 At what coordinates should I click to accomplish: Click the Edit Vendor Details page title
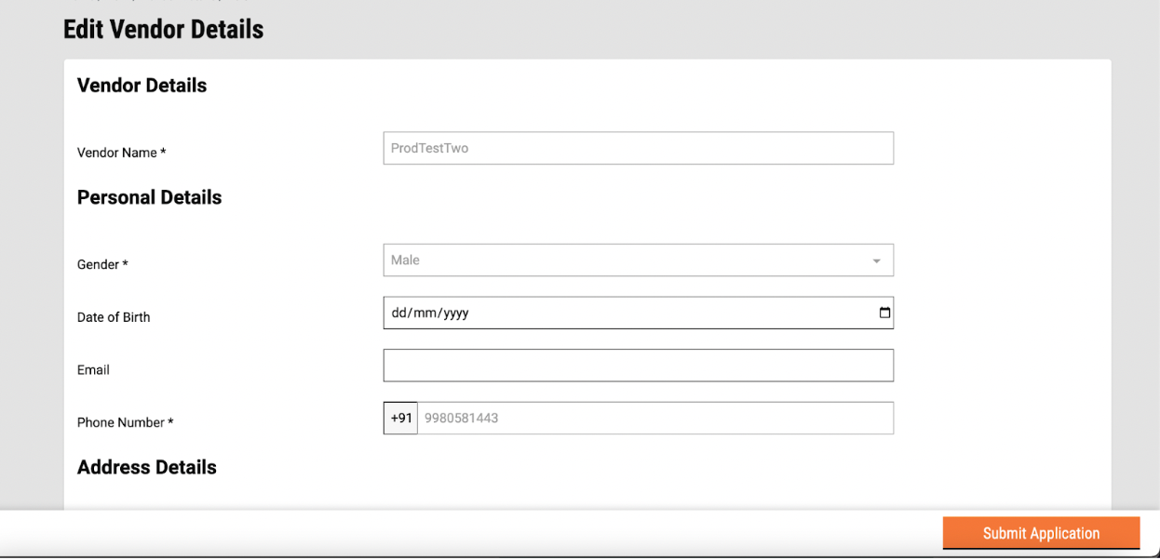(163, 30)
